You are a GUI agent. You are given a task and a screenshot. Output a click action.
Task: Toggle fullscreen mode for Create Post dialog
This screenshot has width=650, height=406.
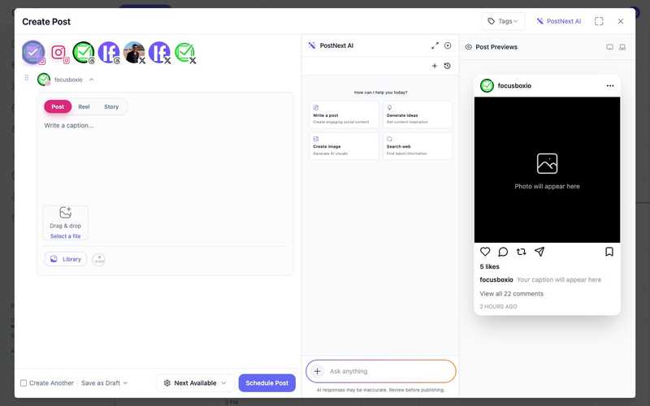pyautogui.click(x=599, y=21)
